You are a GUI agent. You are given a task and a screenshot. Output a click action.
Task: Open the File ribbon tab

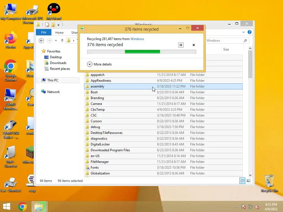click(44, 32)
